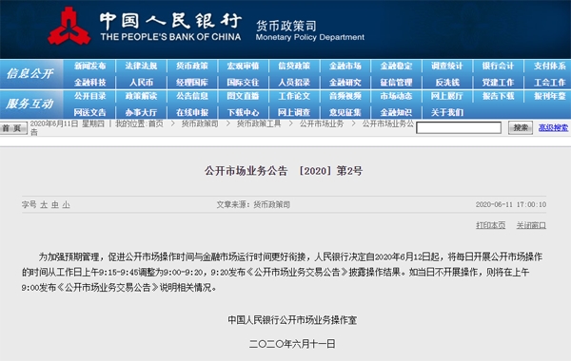Screen dimensions: 571x361
Task: Select the 人员招录 menu item
Action: (x=294, y=83)
